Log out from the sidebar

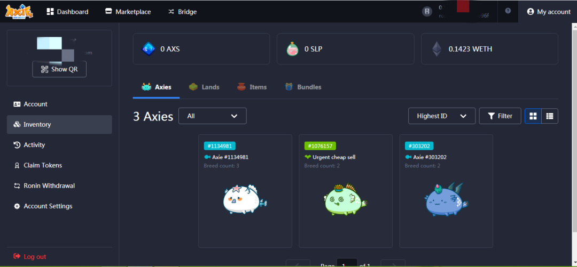pyautogui.click(x=30, y=256)
